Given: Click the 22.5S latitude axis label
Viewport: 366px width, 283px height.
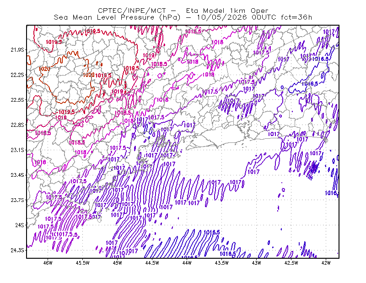Looking at the screenshot, I should (17, 100).
